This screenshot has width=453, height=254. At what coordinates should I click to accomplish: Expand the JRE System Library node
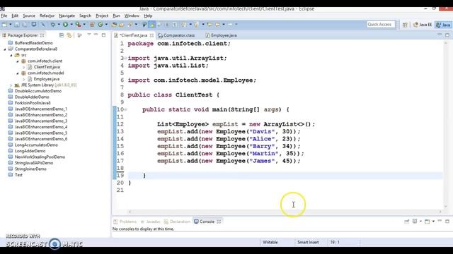(x=11, y=85)
